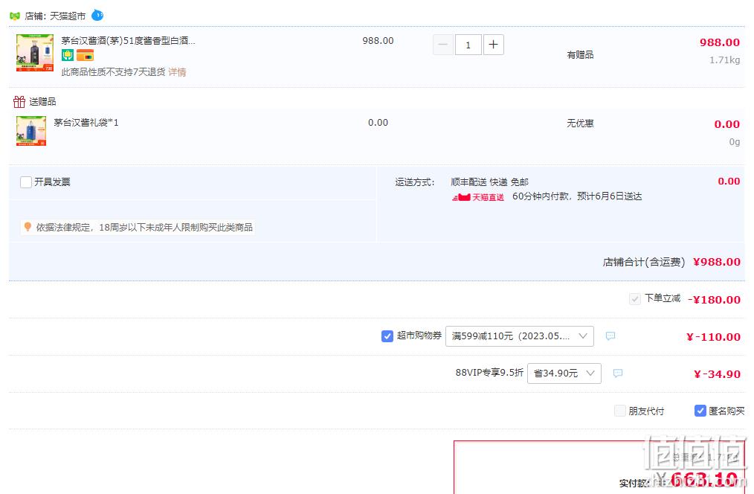Click the quantity input field
Screen dimensions: 754x494
468,45
